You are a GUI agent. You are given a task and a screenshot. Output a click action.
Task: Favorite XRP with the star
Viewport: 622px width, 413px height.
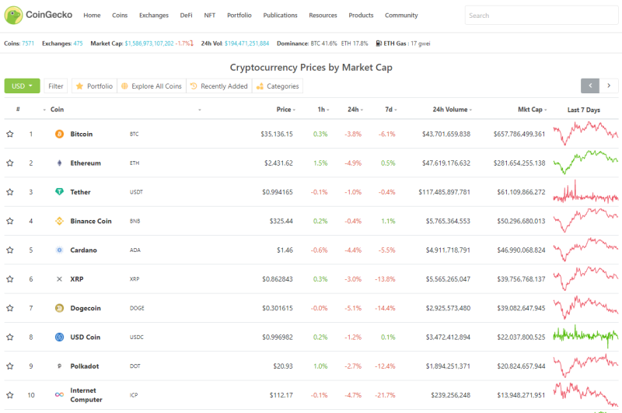10,279
